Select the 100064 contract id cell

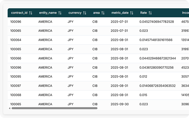coord(16,40)
